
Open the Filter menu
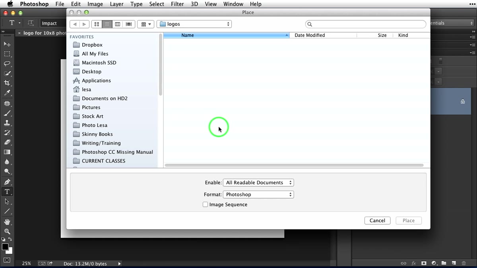(x=177, y=4)
